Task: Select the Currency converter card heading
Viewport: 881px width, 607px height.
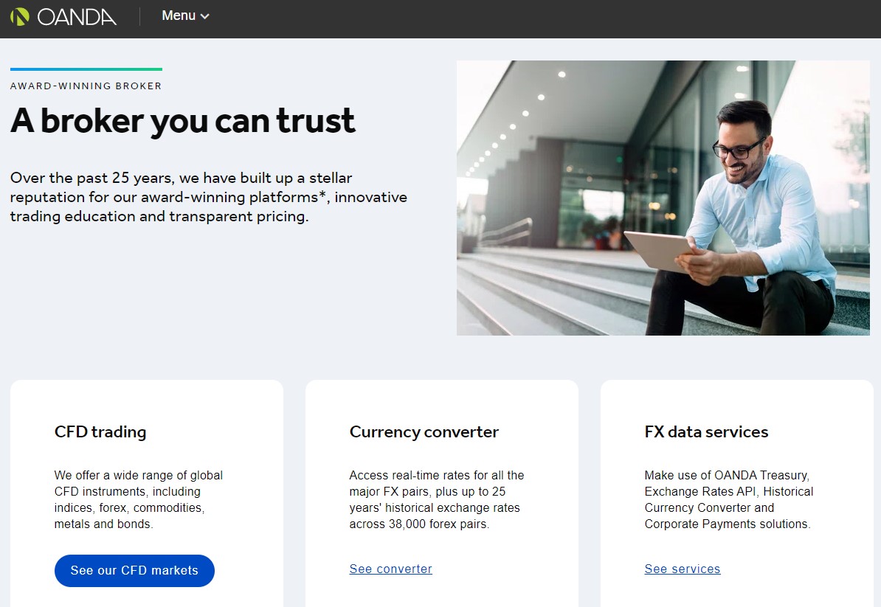Action: [x=424, y=431]
